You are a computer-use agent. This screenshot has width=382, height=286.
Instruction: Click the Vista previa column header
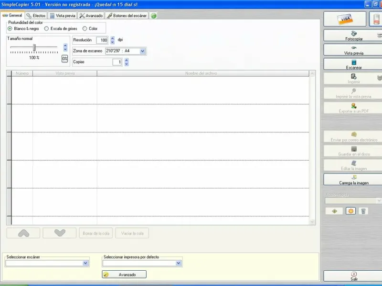(x=65, y=73)
